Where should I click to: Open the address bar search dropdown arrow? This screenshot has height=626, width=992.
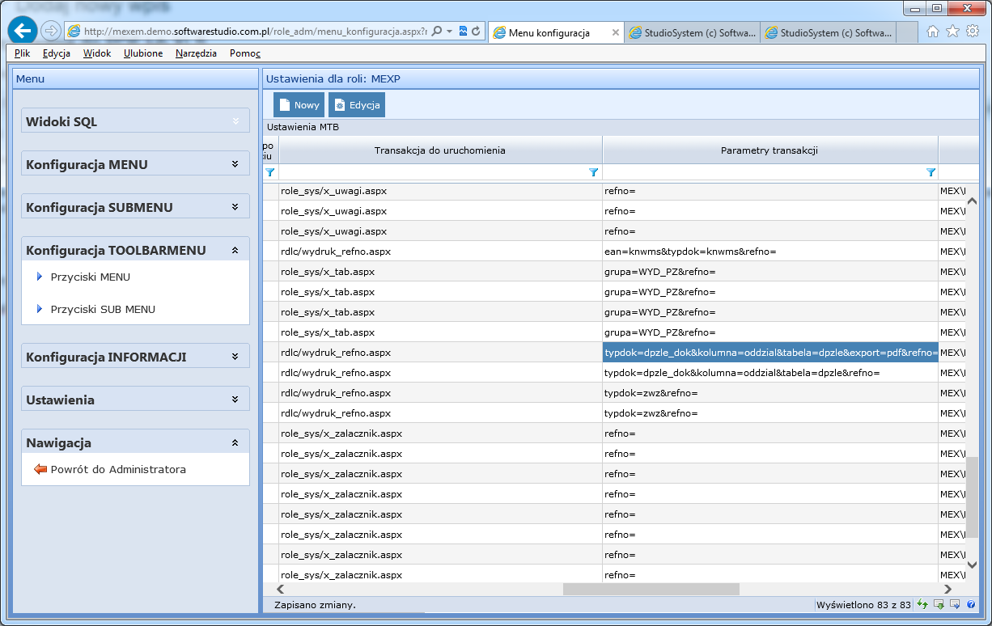(x=449, y=32)
